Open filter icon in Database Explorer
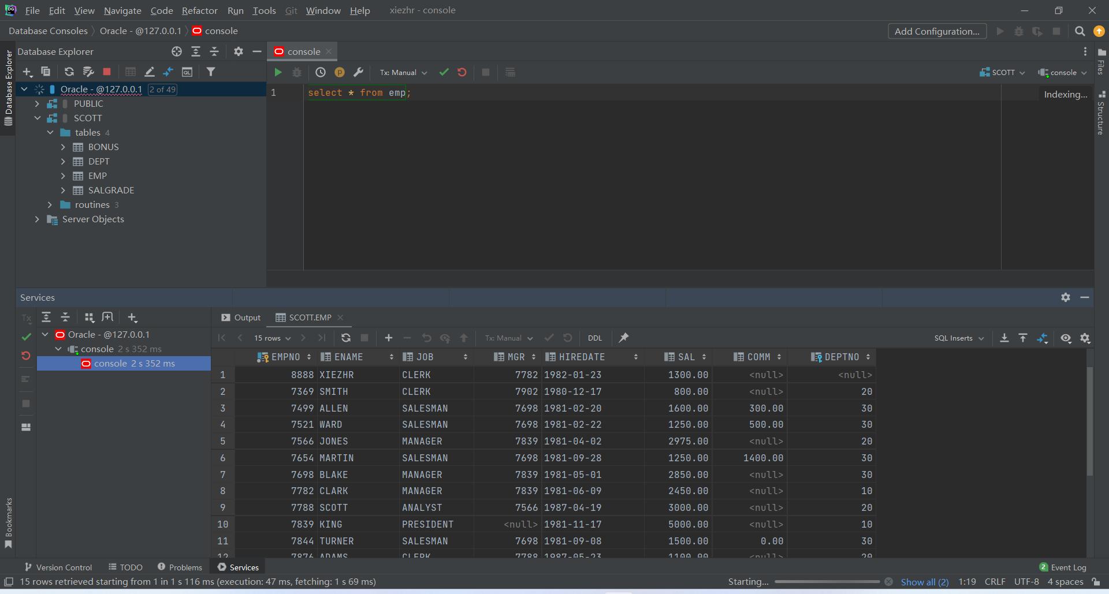Screen dimensions: 1109x594 pyautogui.click(x=211, y=72)
